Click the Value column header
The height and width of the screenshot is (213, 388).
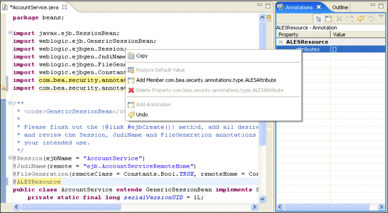point(358,35)
